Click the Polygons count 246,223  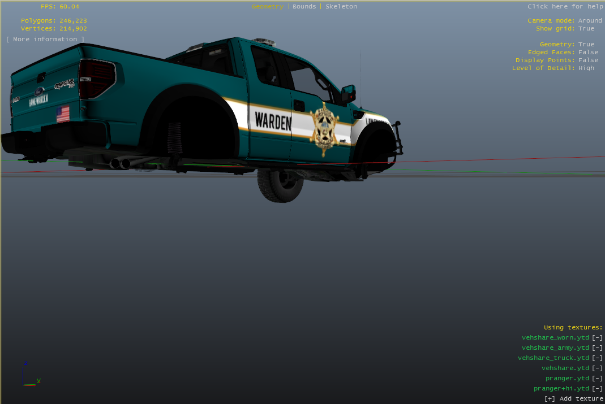(73, 20)
